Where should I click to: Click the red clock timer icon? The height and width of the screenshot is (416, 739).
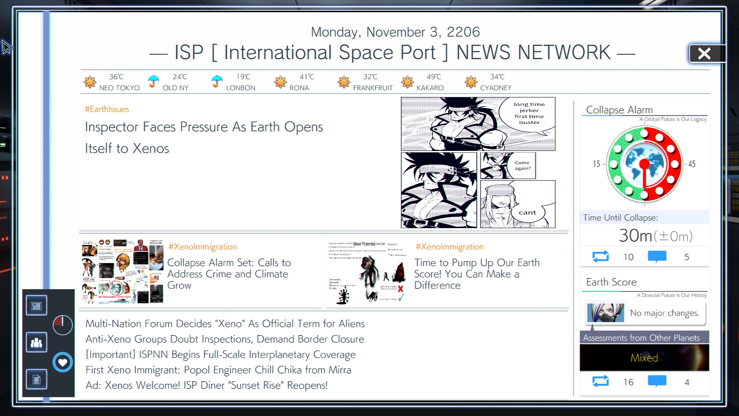(62, 325)
